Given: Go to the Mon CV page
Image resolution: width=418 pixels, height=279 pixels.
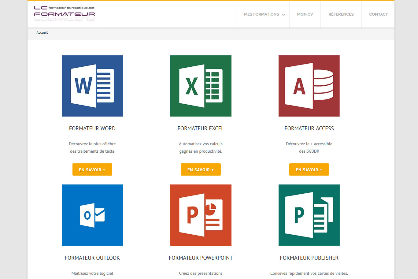Looking at the screenshot, I should tap(305, 14).
